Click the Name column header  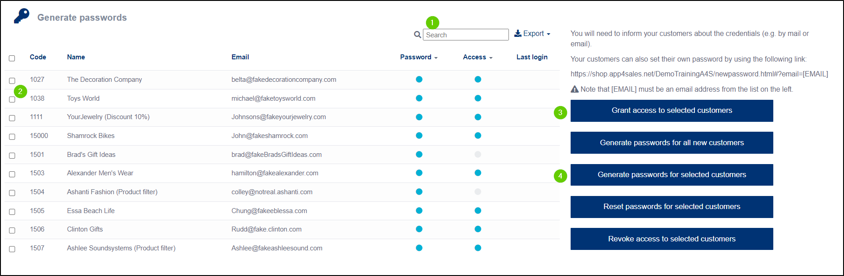click(76, 57)
